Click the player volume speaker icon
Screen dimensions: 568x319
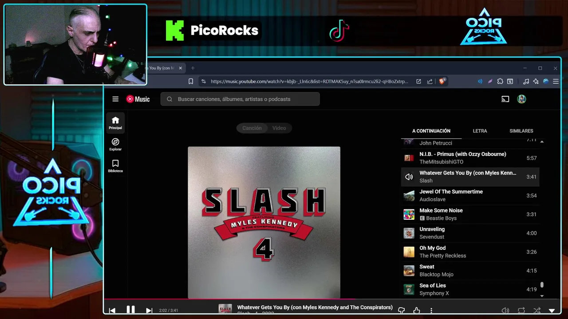[505, 311]
